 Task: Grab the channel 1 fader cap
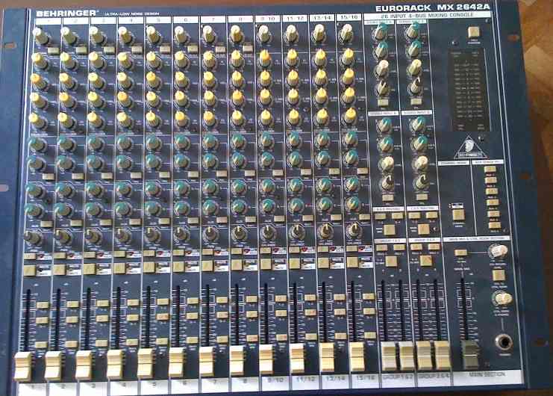[x=23, y=366]
